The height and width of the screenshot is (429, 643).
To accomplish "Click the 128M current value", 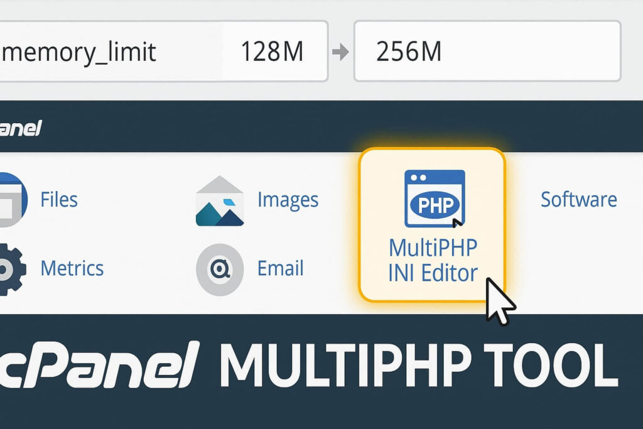I will tap(273, 52).
